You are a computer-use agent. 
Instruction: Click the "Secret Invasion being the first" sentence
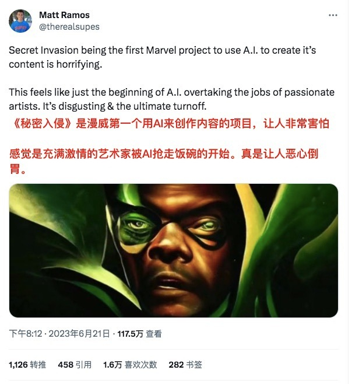click(162, 57)
